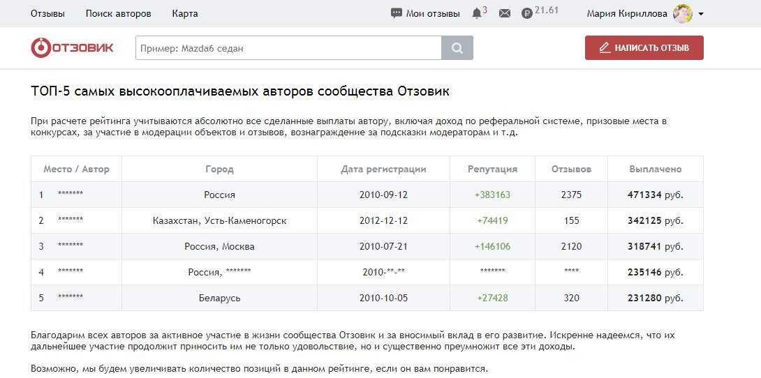Image resolution: width=761 pixels, height=378 pixels.
Task: Click the red notification count 3
Action: (x=485, y=10)
